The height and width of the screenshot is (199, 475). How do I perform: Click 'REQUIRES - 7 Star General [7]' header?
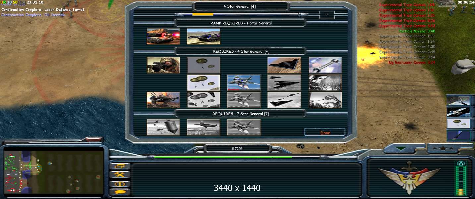coord(241,114)
